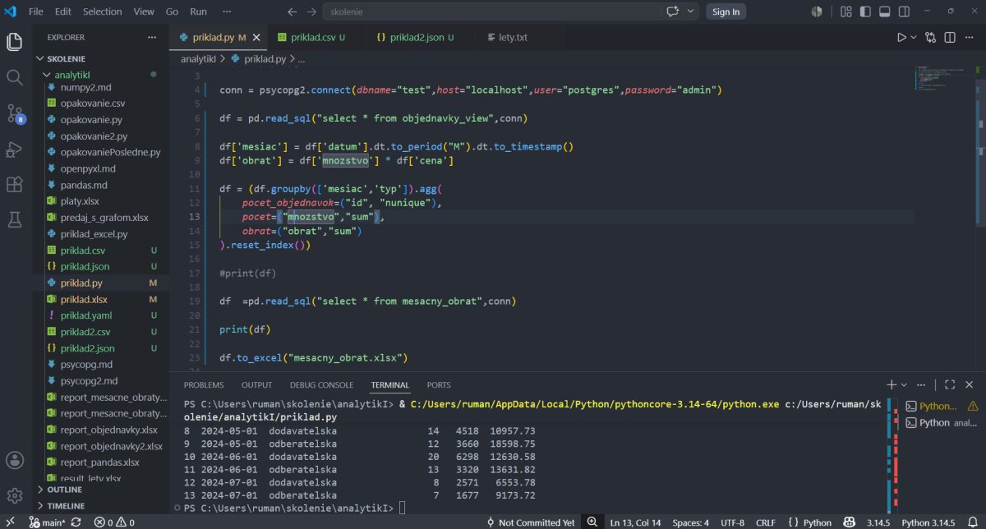986x529 pixels.
Task: Open the Testing flask view
Action: coord(14,220)
